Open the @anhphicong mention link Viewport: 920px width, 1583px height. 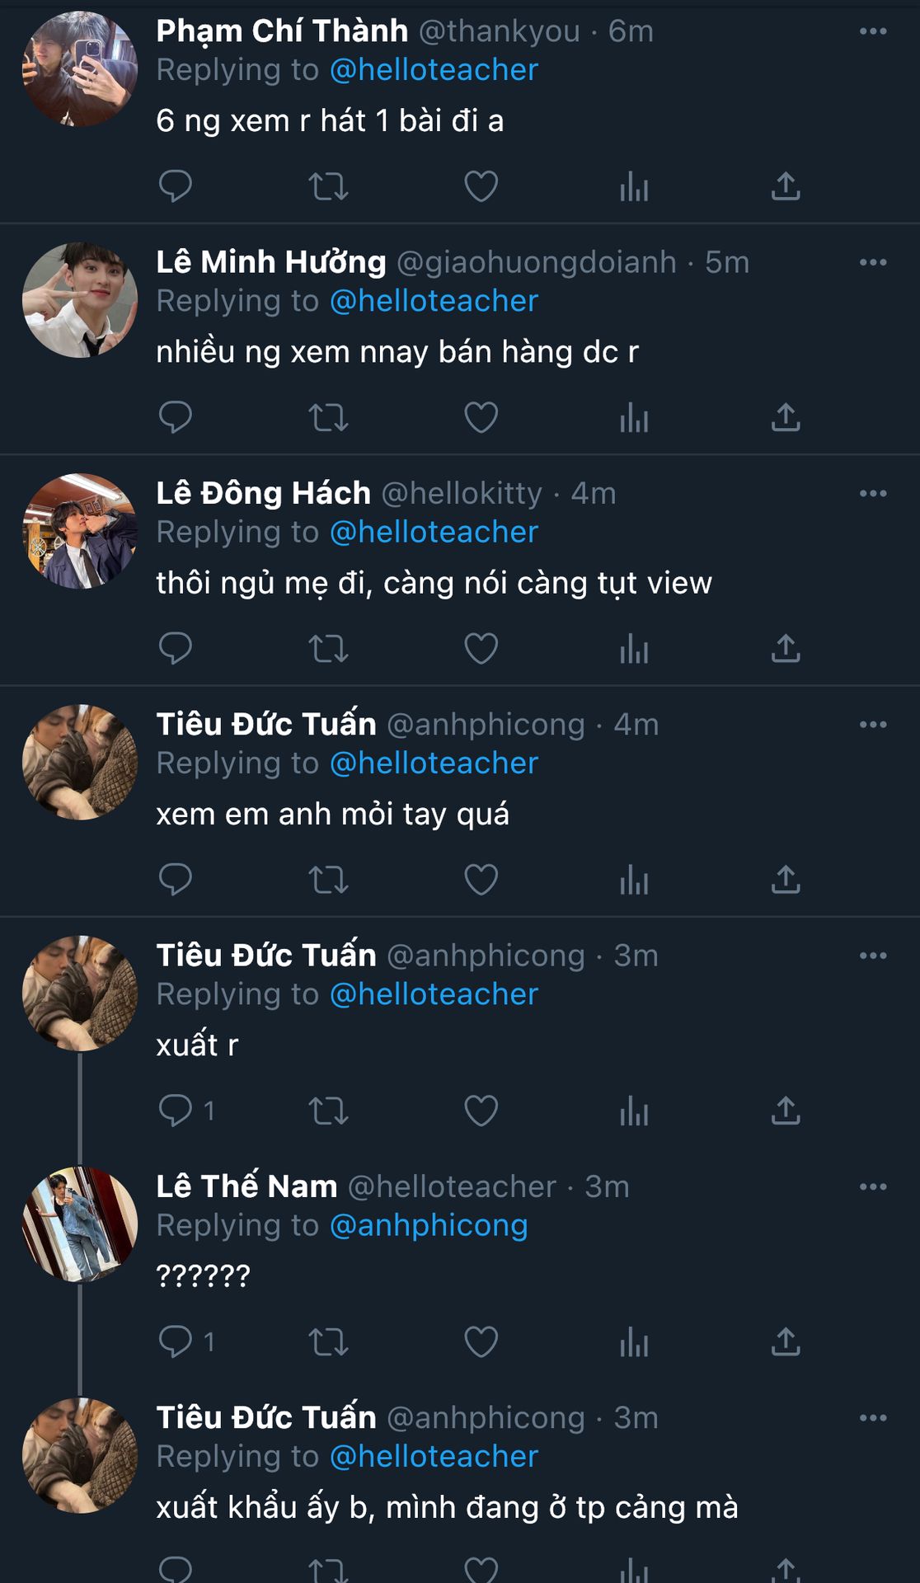(429, 1226)
